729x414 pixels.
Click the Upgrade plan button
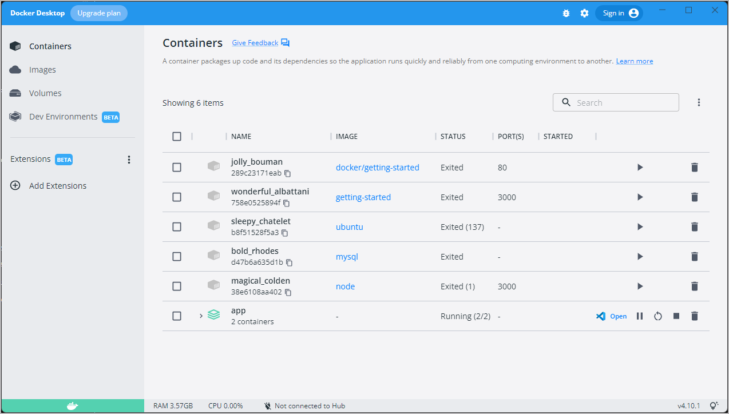pos(99,13)
